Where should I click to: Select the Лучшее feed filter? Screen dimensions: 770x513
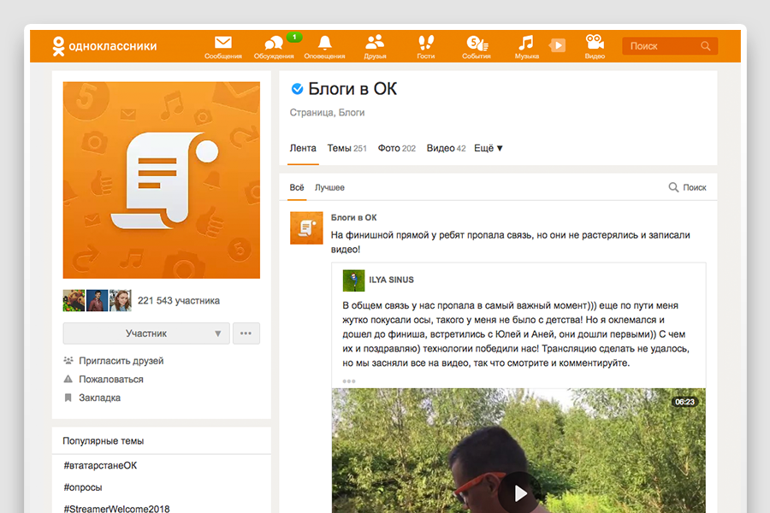pyautogui.click(x=329, y=187)
